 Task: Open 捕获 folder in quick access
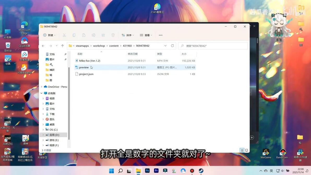tap(52, 70)
